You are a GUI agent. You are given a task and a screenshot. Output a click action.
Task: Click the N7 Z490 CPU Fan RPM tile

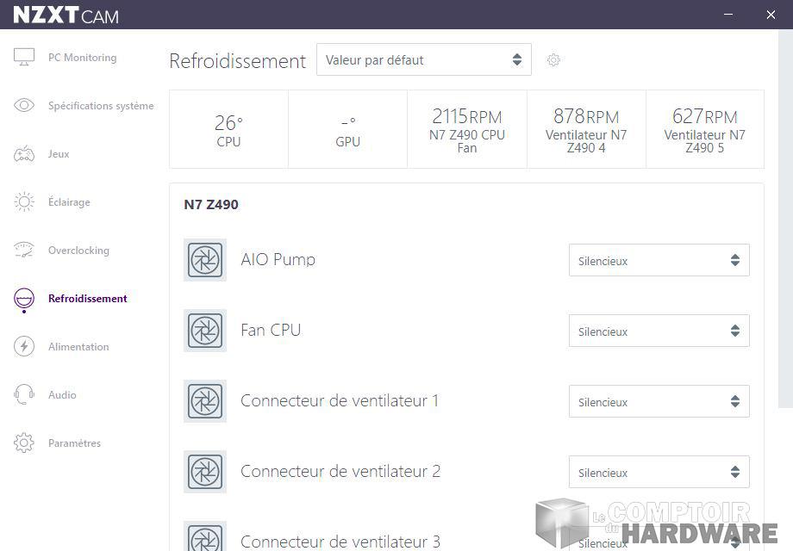tap(466, 129)
